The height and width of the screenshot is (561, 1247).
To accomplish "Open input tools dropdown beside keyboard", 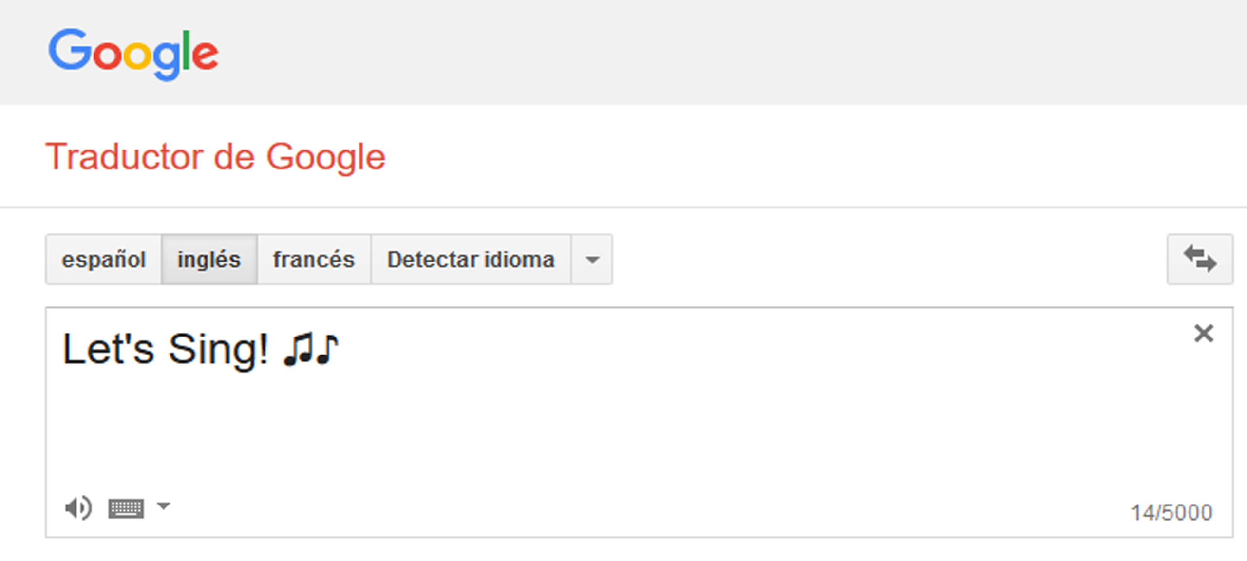I will click(x=164, y=506).
